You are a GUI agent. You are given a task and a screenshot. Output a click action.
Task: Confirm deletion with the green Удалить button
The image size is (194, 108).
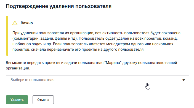click(x=17, y=100)
